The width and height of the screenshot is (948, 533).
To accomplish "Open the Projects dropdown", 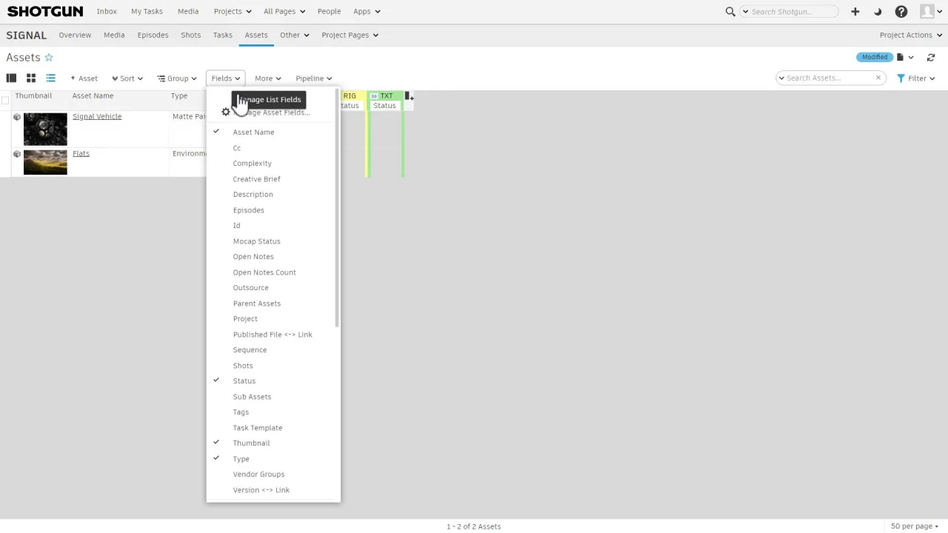I will pyautogui.click(x=232, y=11).
